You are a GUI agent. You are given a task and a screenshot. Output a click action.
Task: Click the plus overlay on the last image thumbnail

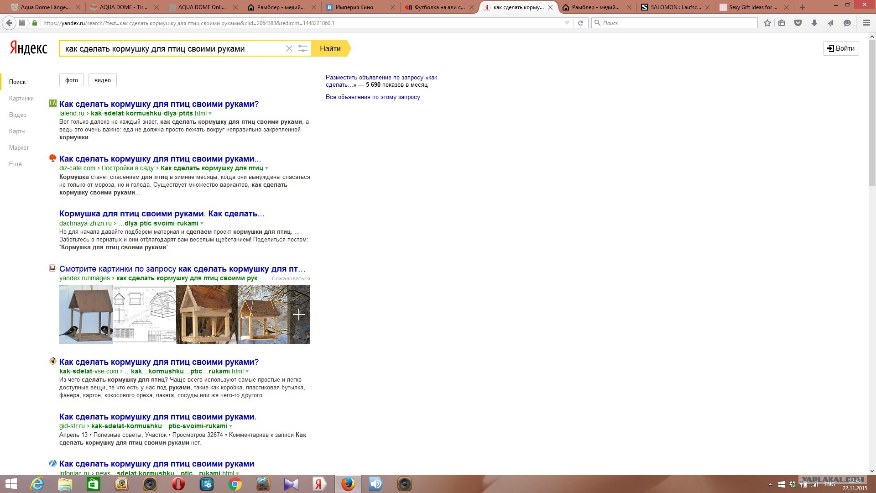[299, 315]
